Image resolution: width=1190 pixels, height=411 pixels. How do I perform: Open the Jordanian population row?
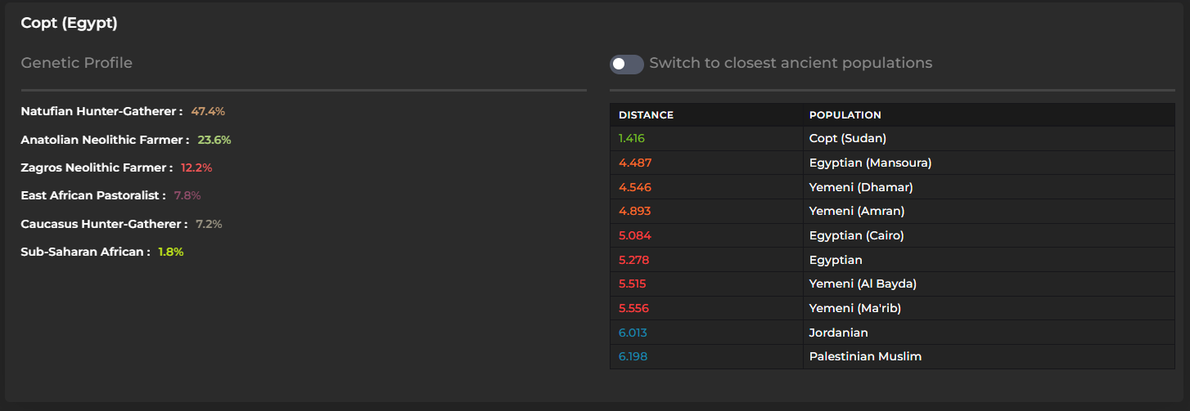point(838,333)
